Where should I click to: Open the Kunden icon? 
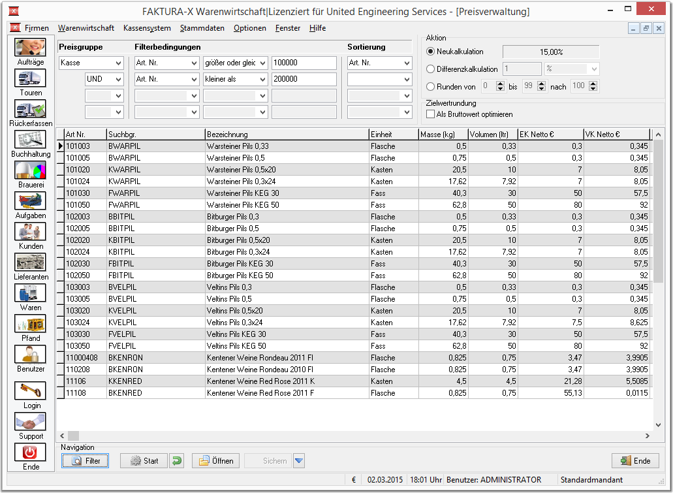[x=30, y=231]
